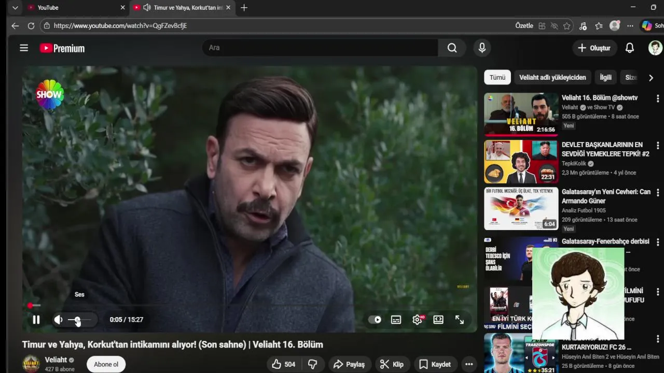Pause the video
Viewport: 664px width, 373px height.
(x=36, y=320)
